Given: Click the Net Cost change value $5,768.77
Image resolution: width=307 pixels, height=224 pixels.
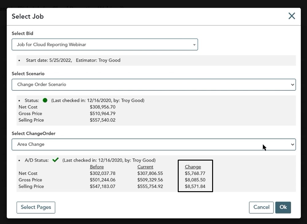Looking at the screenshot, I should point(195,173).
